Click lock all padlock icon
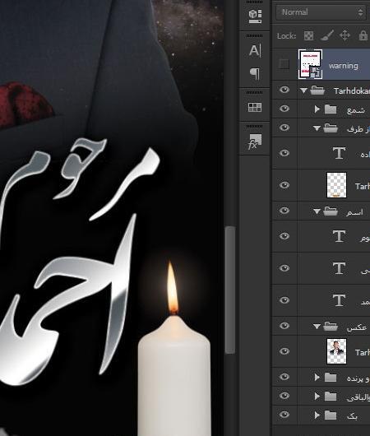Image resolution: width=370 pixels, height=436 pixels. [x=363, y=35]
